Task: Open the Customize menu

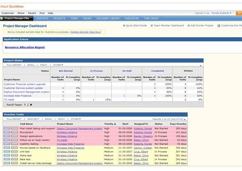Action: point(8,13)
